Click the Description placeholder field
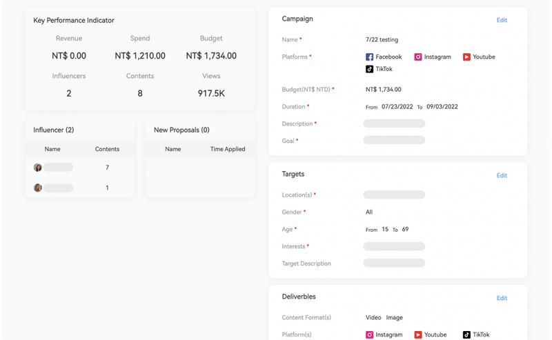This screenshot has height=340, width=552. [x=394, y=123]
